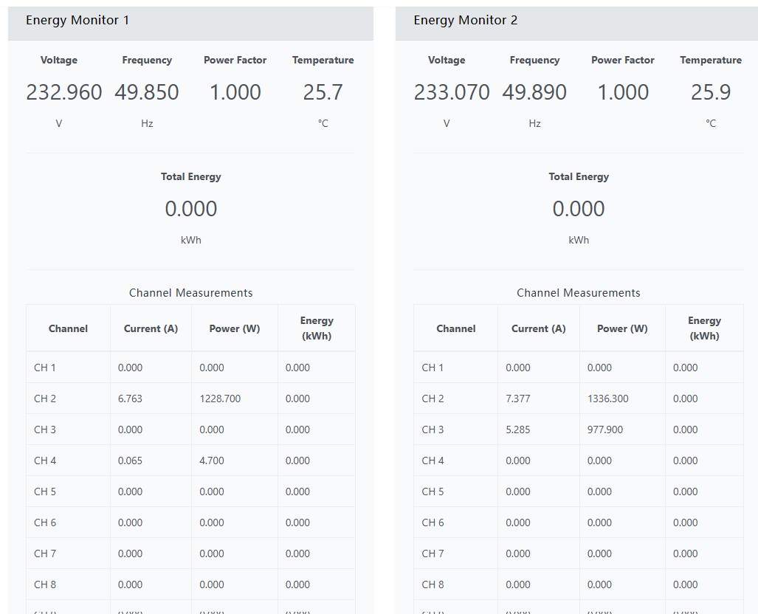Select CH 3 row in Monitor 2

[579, 430]
